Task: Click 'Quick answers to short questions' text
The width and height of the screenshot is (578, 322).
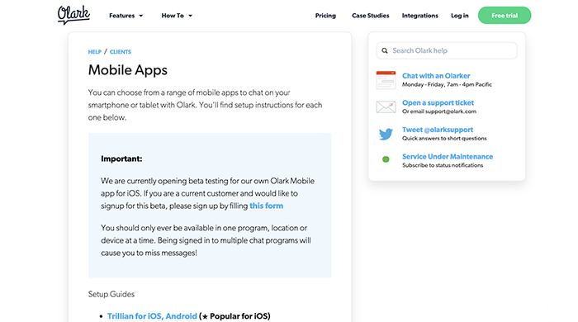Action: (444, 139)
